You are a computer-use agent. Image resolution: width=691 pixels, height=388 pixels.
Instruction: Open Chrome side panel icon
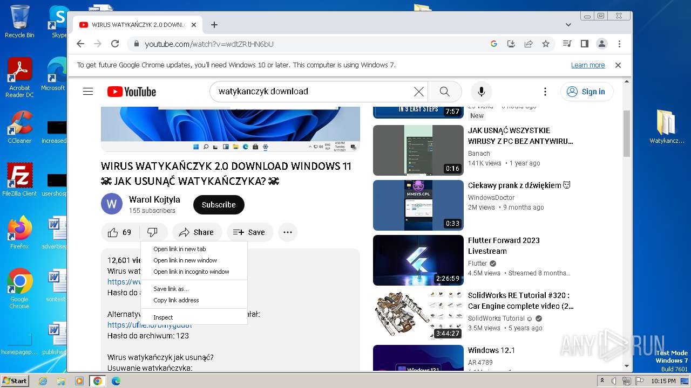pyautogui.click(x=584, y=44)
